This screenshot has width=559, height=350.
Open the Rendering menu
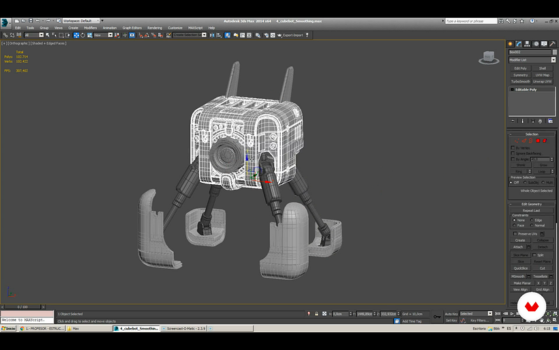155,28
